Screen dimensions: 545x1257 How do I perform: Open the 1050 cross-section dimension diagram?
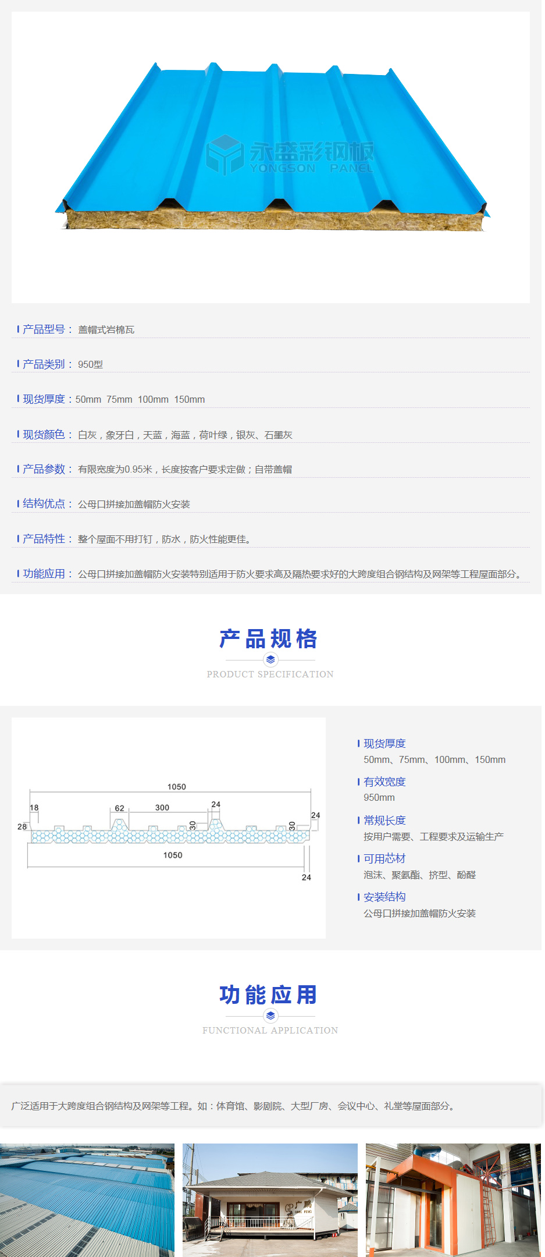click(169, 828)
